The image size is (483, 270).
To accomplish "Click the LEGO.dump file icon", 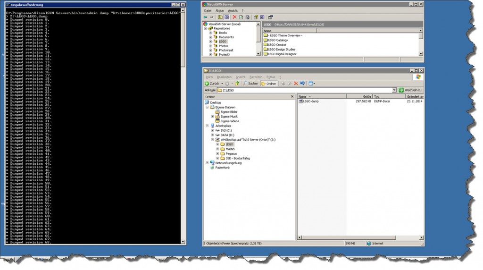I will (x=300, y=101).
